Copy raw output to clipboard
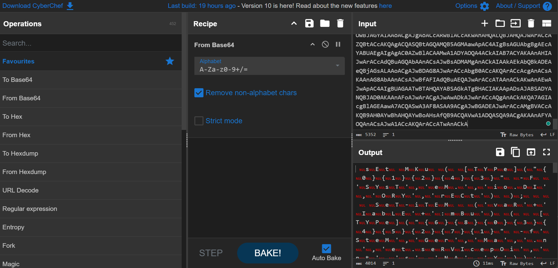Viewport: 558px width, 268px height. click(515, 152)
